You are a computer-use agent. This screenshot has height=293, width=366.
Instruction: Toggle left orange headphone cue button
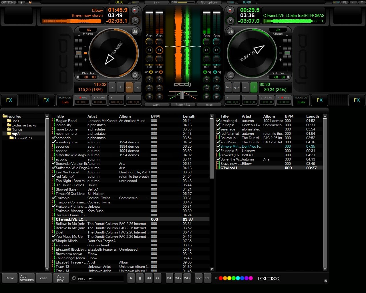(x=159, y=50)
